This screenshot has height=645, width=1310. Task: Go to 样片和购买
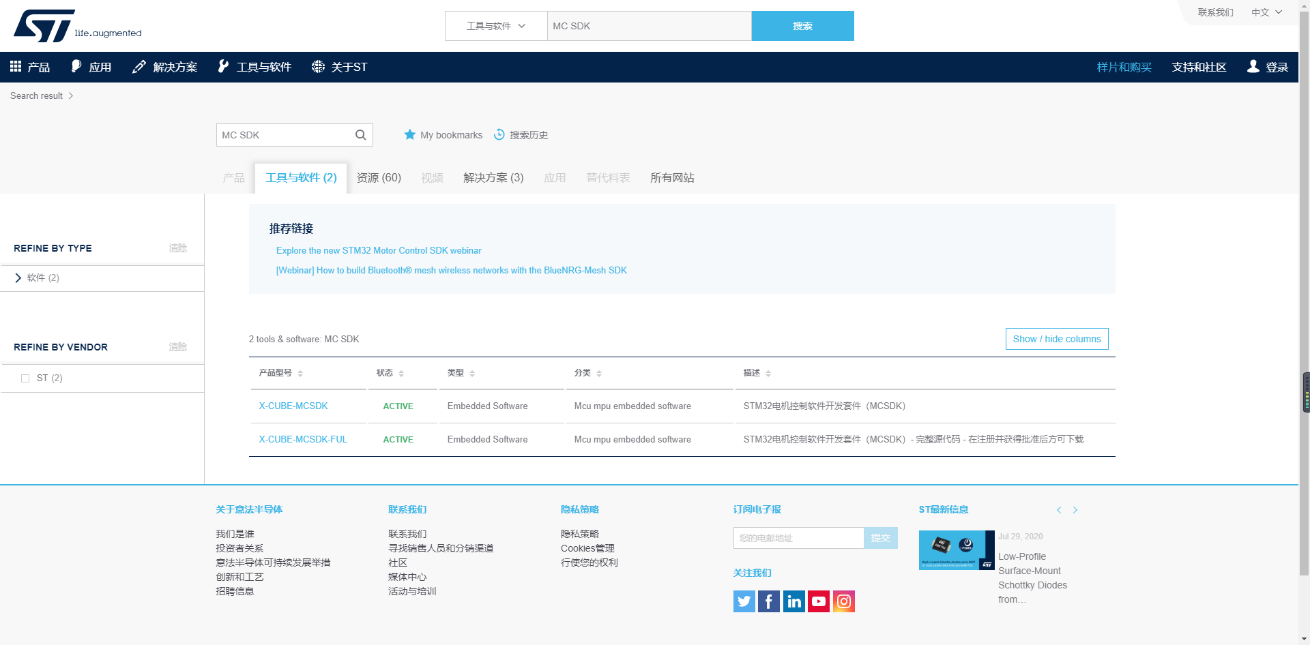1124,67
